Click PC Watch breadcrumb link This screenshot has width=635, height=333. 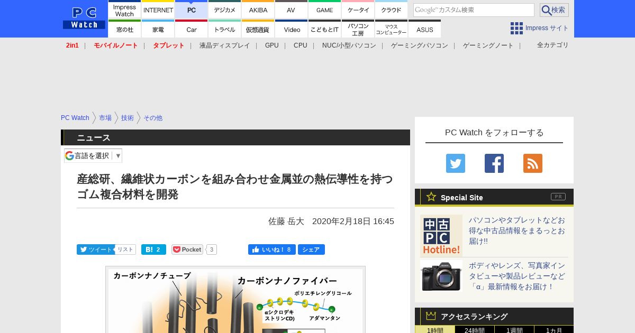click(x=75, y=118)
